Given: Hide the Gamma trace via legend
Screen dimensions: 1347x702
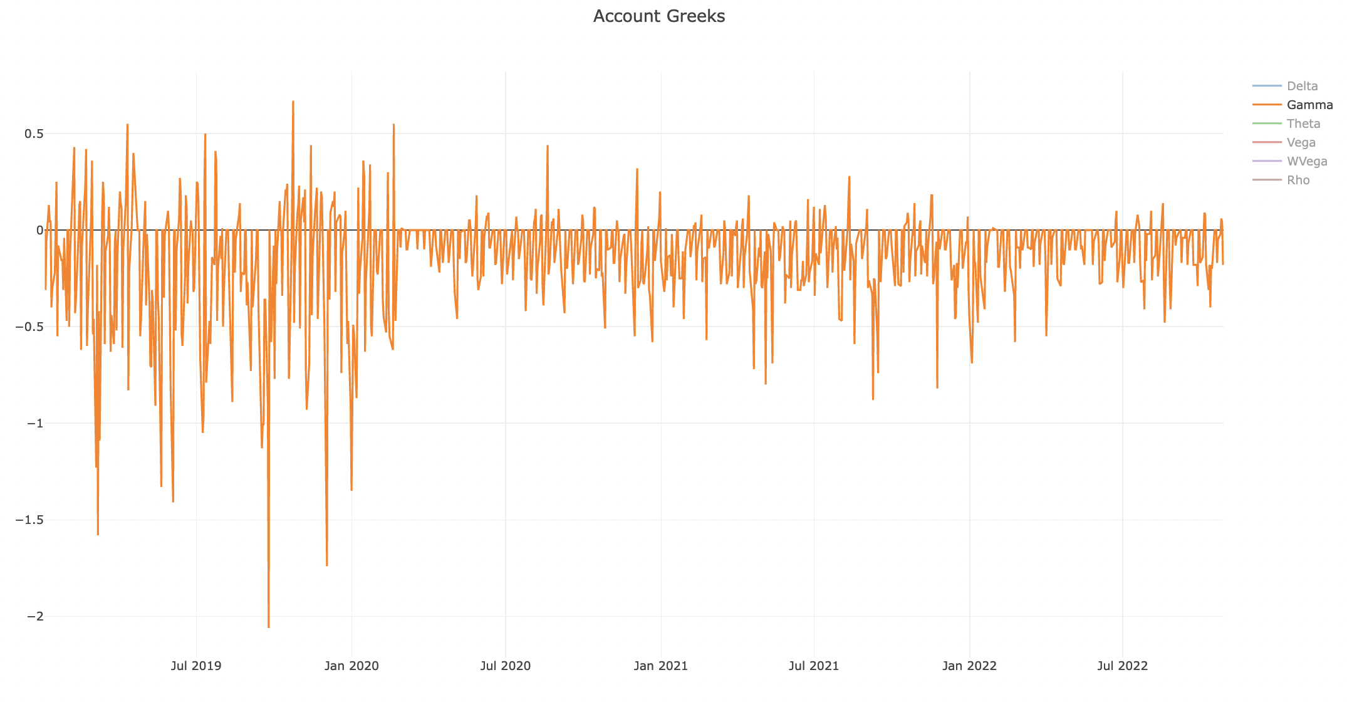Looking at the screenshot, I should click(x=1309, y=105).
